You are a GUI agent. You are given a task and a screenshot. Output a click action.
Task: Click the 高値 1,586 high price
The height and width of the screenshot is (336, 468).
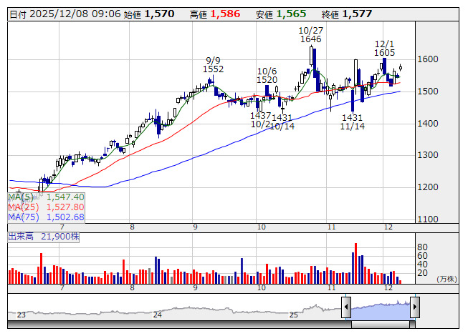pos(215,14)
